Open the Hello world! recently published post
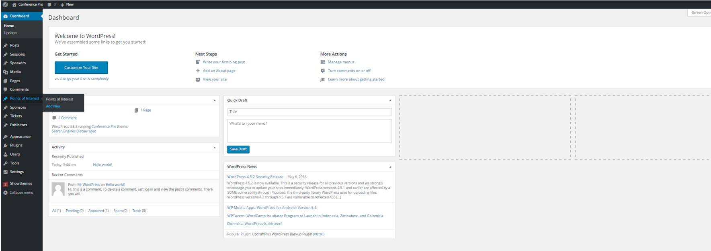Screen dimensions: 711x251 (102, 165)
